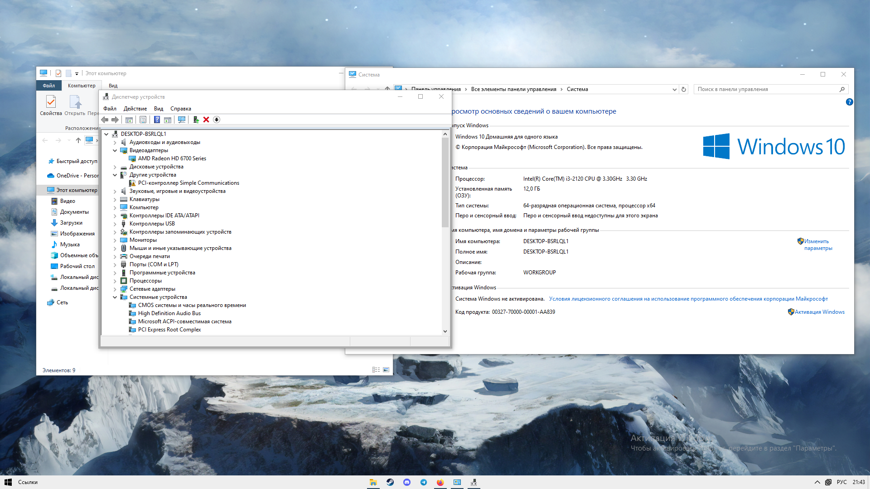The image size is (870, 489).
Task: Toggle action pane icon in Device Manager toolbar
Action: point(168,120)
